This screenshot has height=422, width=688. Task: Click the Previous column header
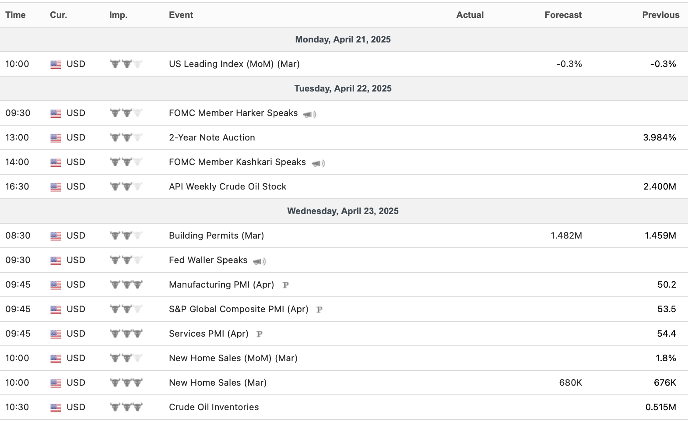coord(660,15)
